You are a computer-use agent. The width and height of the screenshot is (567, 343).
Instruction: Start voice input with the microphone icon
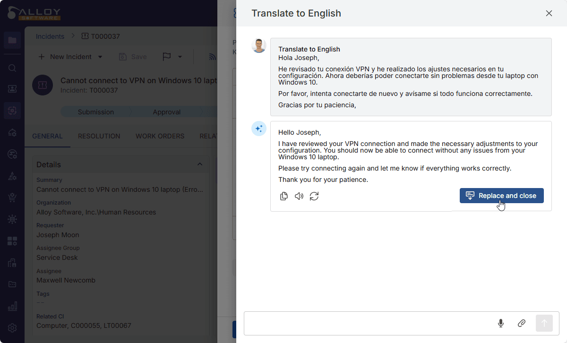click(x=501, y=323)
